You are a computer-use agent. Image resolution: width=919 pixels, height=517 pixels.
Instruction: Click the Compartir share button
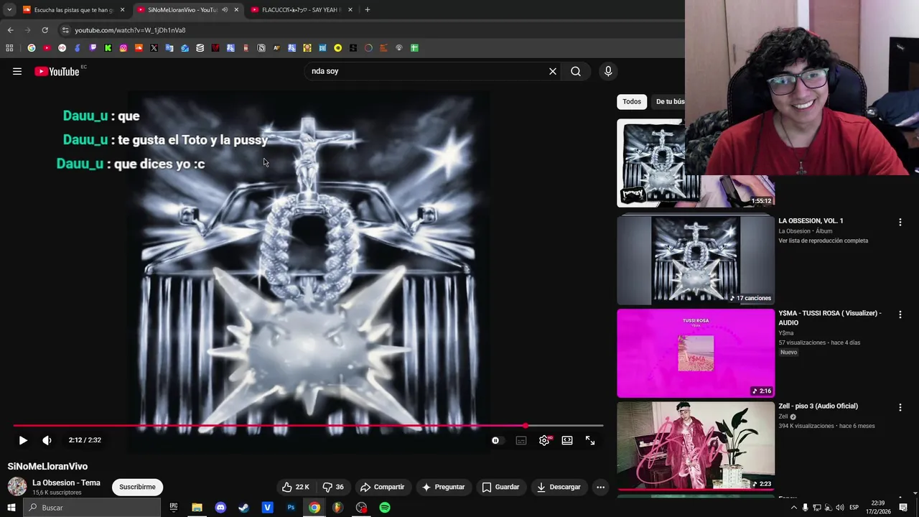[x=383, y=487]
